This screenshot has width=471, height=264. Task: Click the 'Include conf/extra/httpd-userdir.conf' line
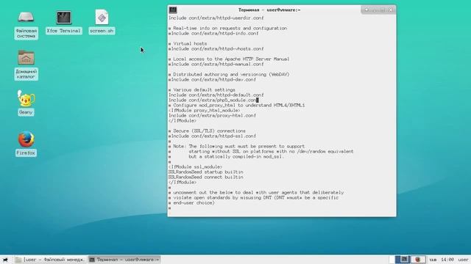coord(216,18)
